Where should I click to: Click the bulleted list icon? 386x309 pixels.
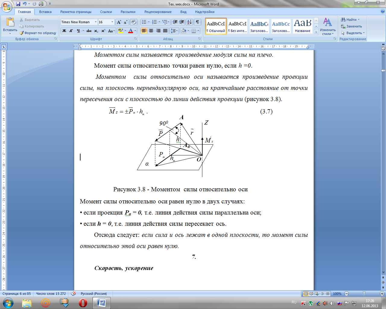pyautogui.click(x=144, y=22)
